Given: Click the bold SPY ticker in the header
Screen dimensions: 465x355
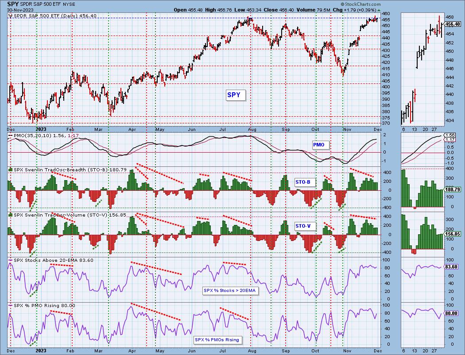Looking at the screenshot, I should (x=13, y=4).
